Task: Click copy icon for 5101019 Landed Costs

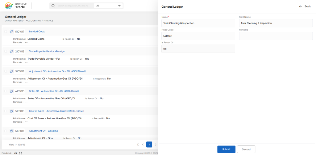Action: pyautogui.click(x=11, y=31)
